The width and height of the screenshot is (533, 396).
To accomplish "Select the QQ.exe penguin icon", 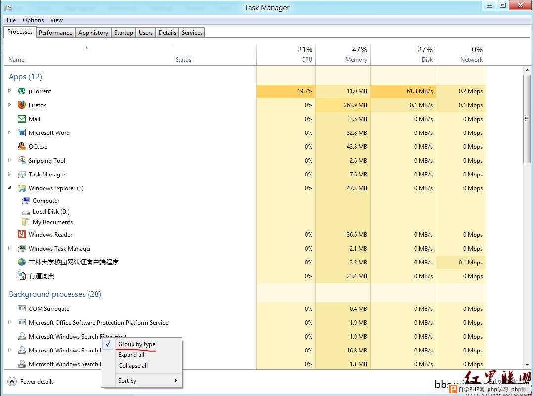I will coord(22,147).
